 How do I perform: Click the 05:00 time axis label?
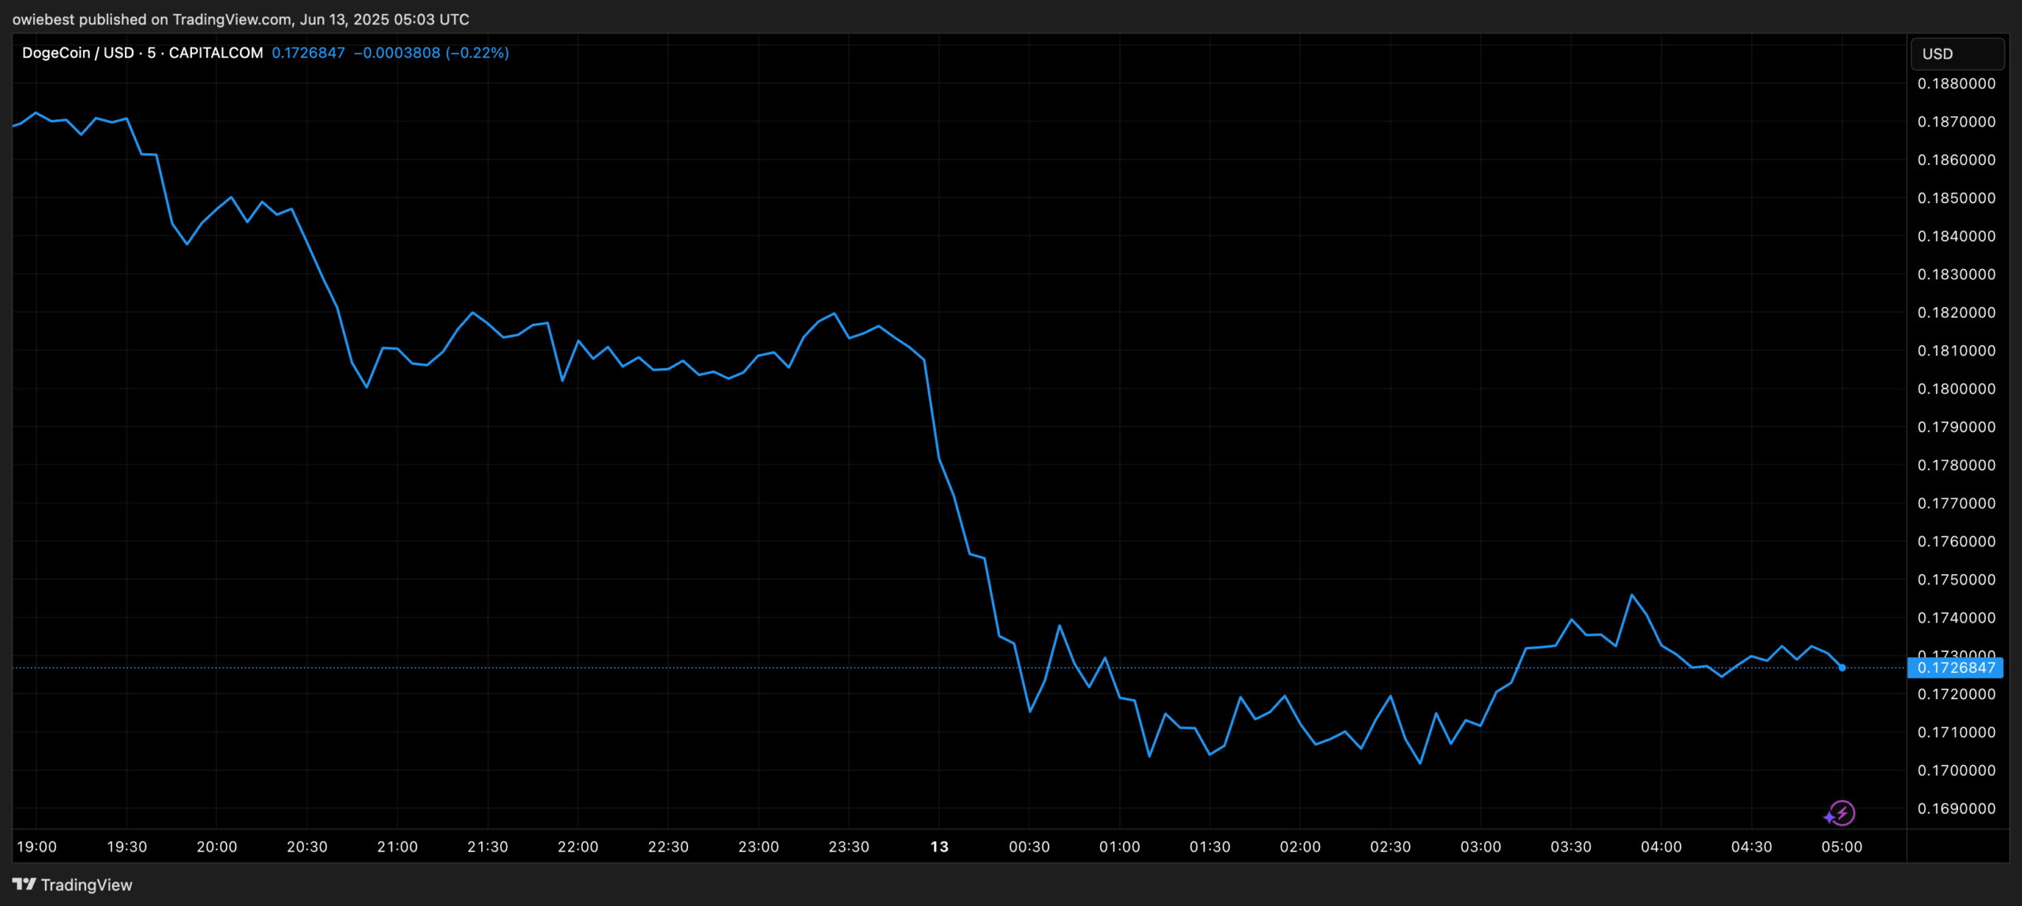click(1842, 847)
